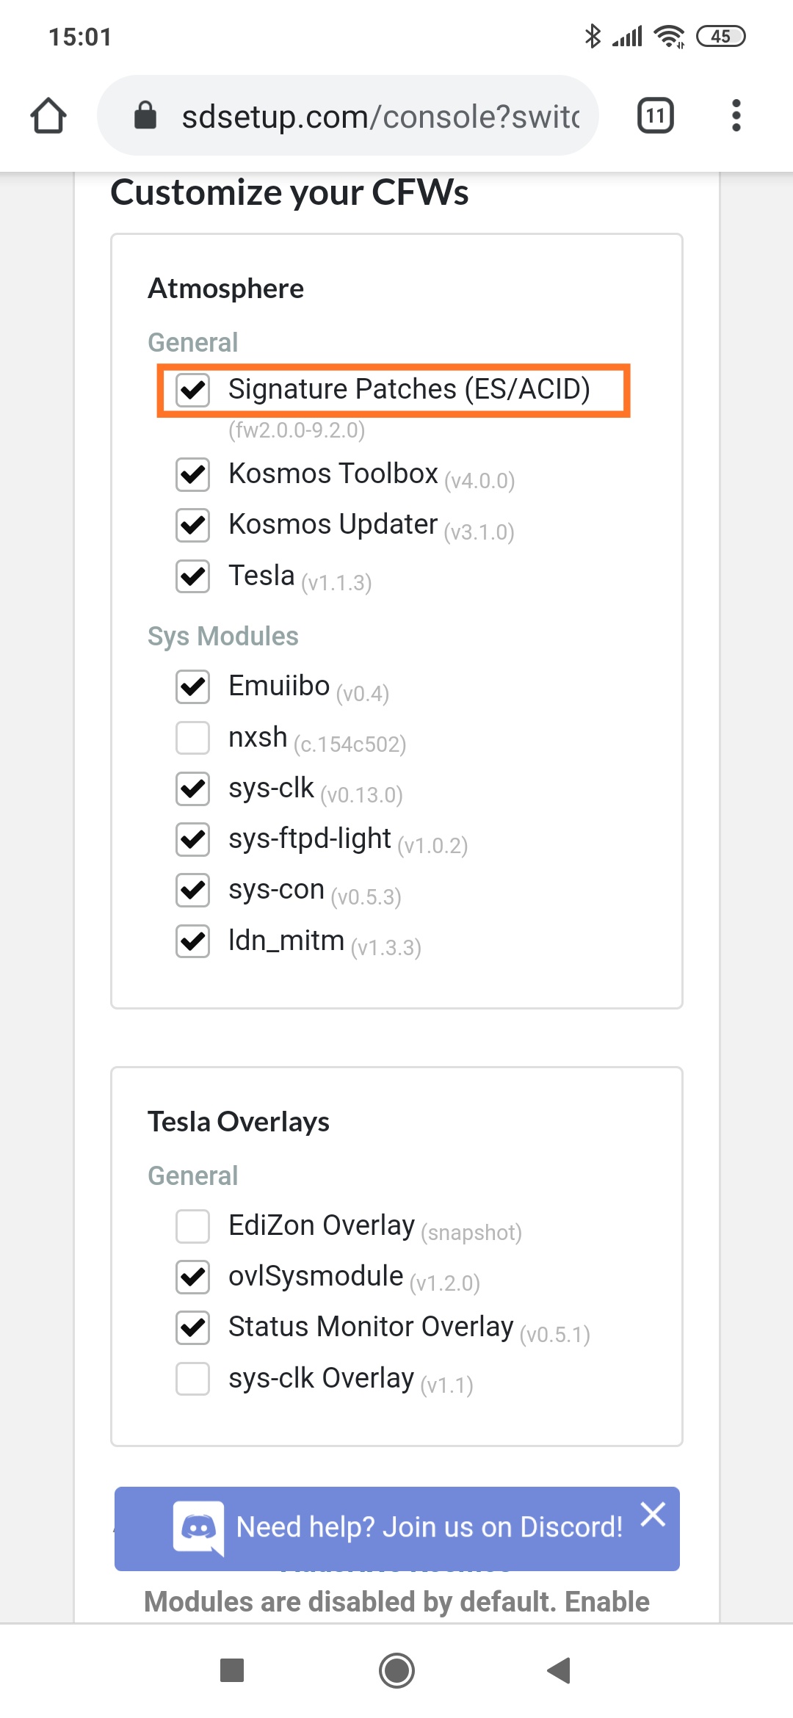The height and width of the screenshot is (1718, 793).
Task: Uncheck the Kosmos Updater checkbox
Action: 193,525
